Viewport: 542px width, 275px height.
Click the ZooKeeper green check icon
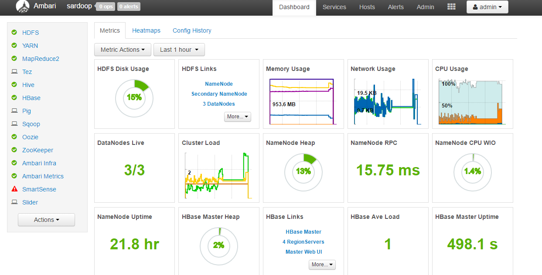pos(14,150)
